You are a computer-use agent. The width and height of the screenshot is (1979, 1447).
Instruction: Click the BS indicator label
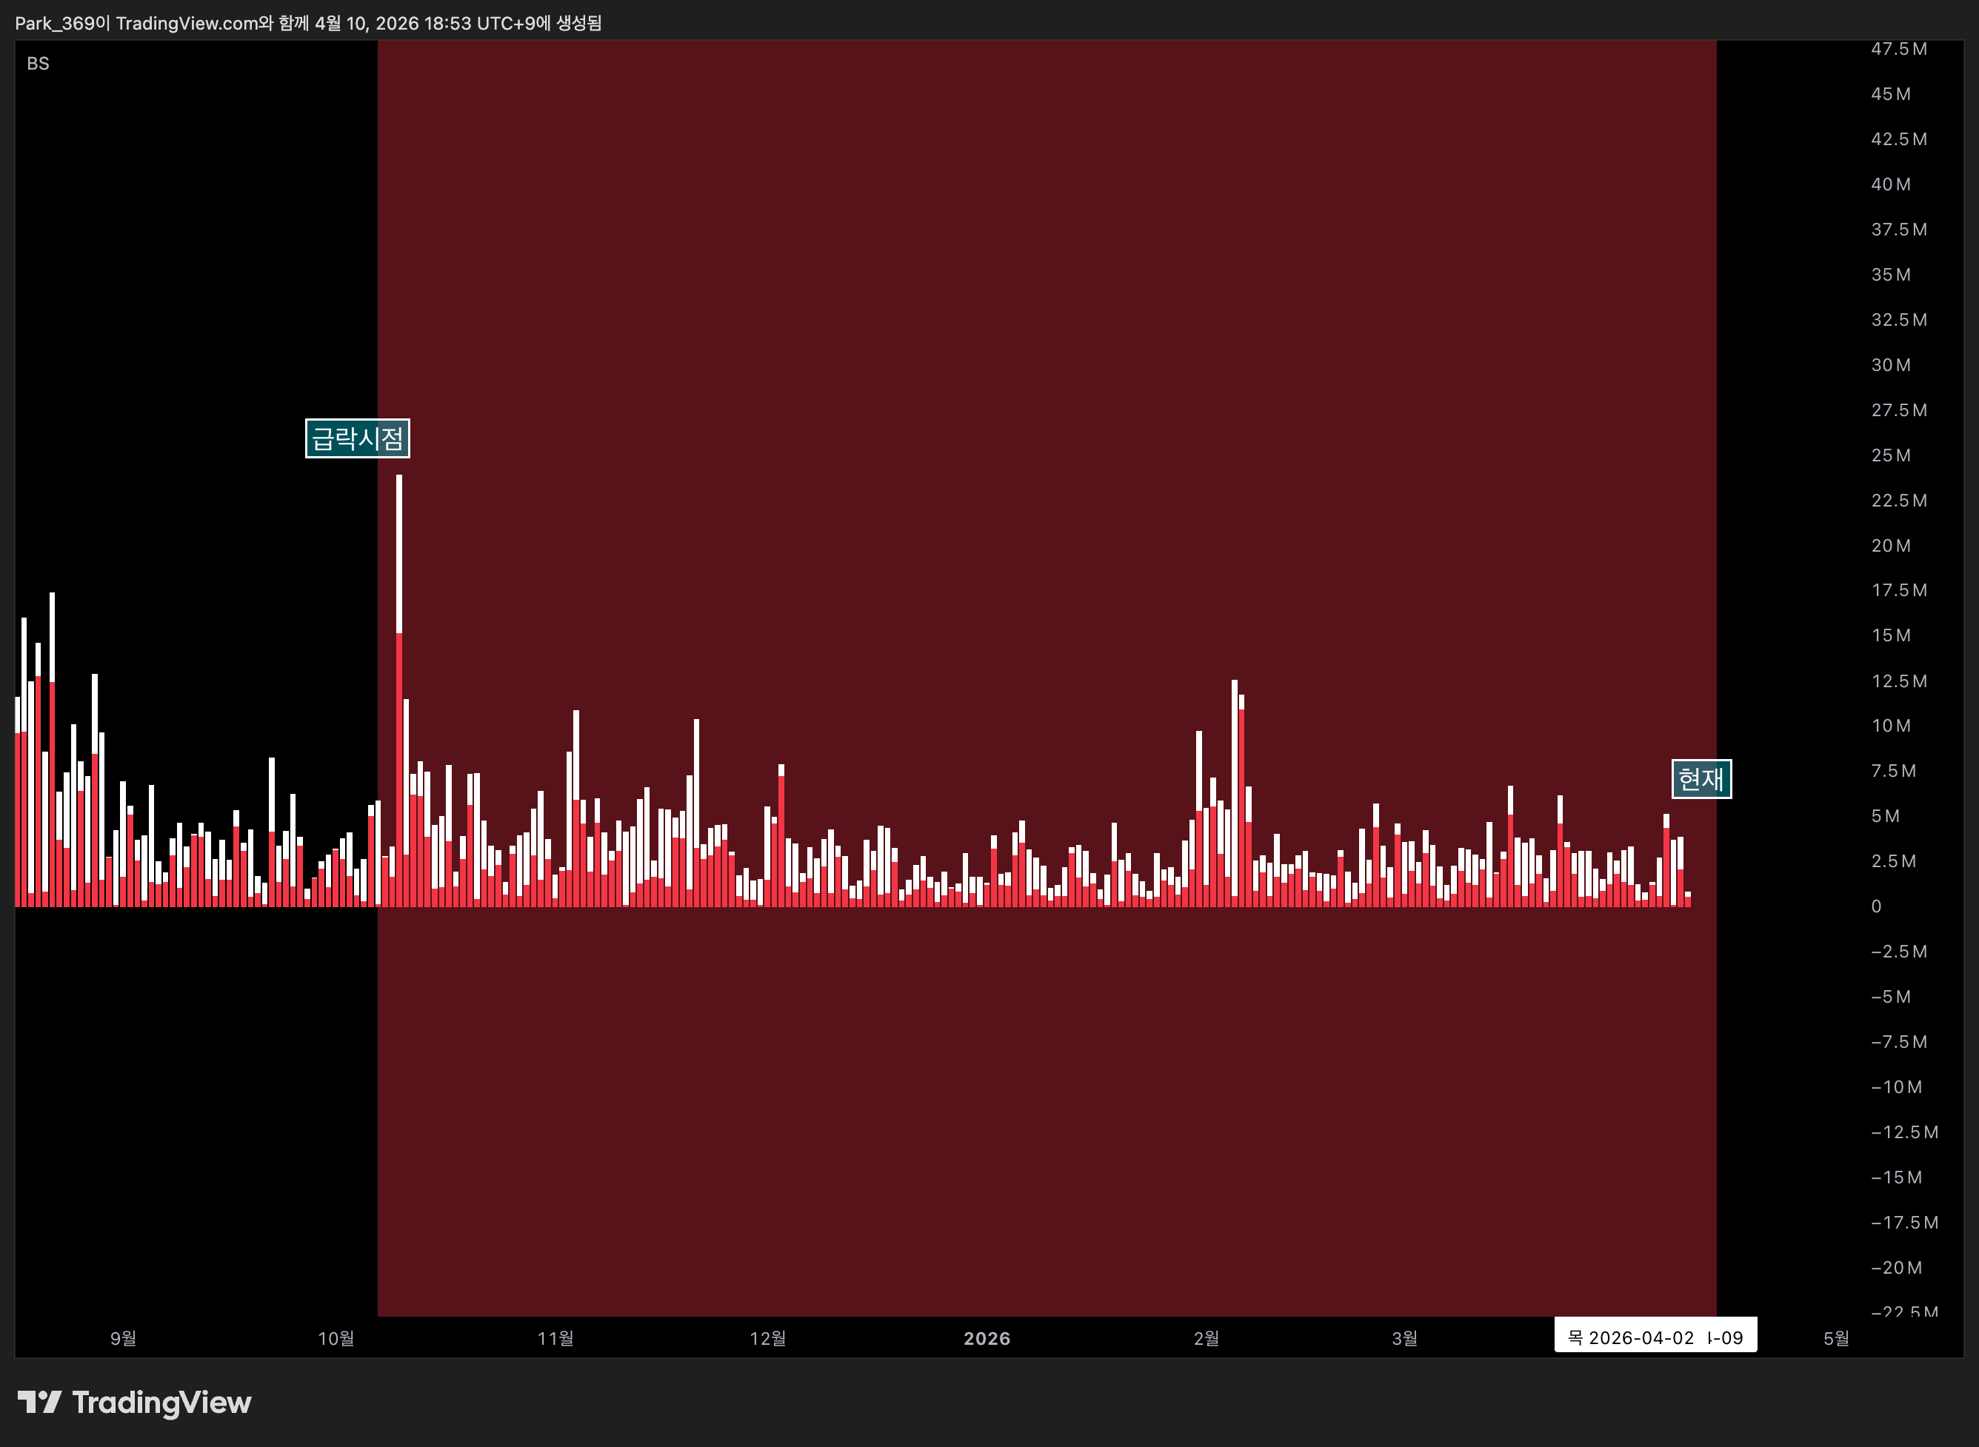tap(38, 63)
